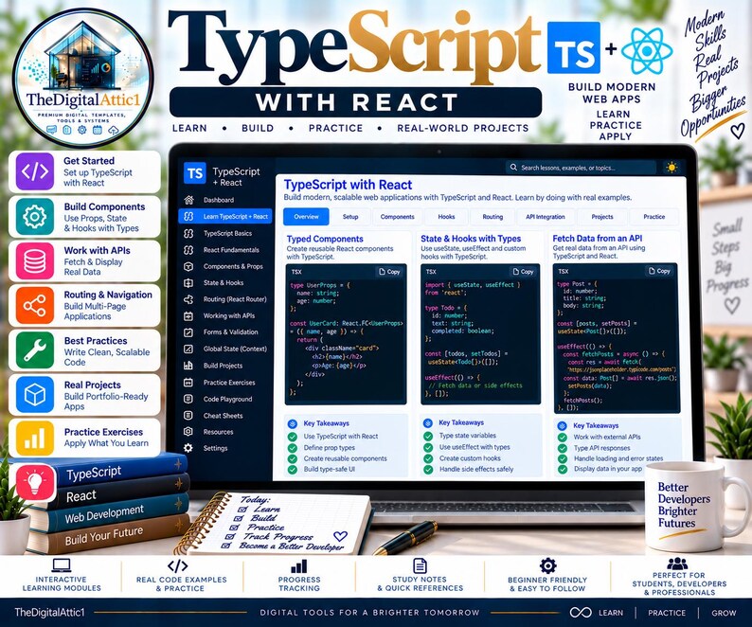This screenshot has width=752, height=627.
Task: Open the Code Playground sidebar icon
Action: point(188,399)
